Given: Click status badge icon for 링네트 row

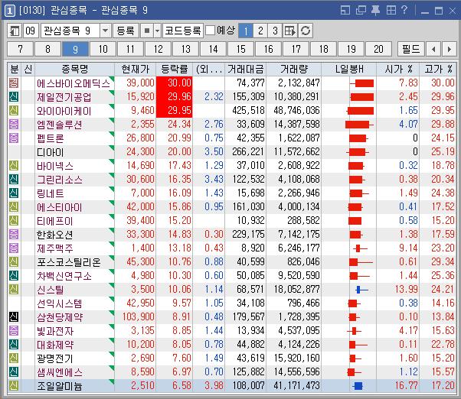Looking at the screenshot, I should [14, 193].
